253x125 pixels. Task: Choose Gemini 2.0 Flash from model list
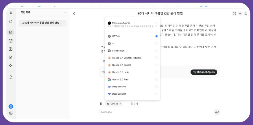pos(121,79)
